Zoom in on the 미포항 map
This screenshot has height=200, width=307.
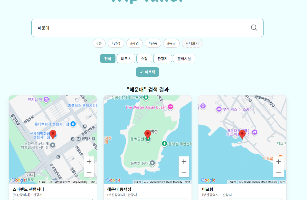(278, 161)
